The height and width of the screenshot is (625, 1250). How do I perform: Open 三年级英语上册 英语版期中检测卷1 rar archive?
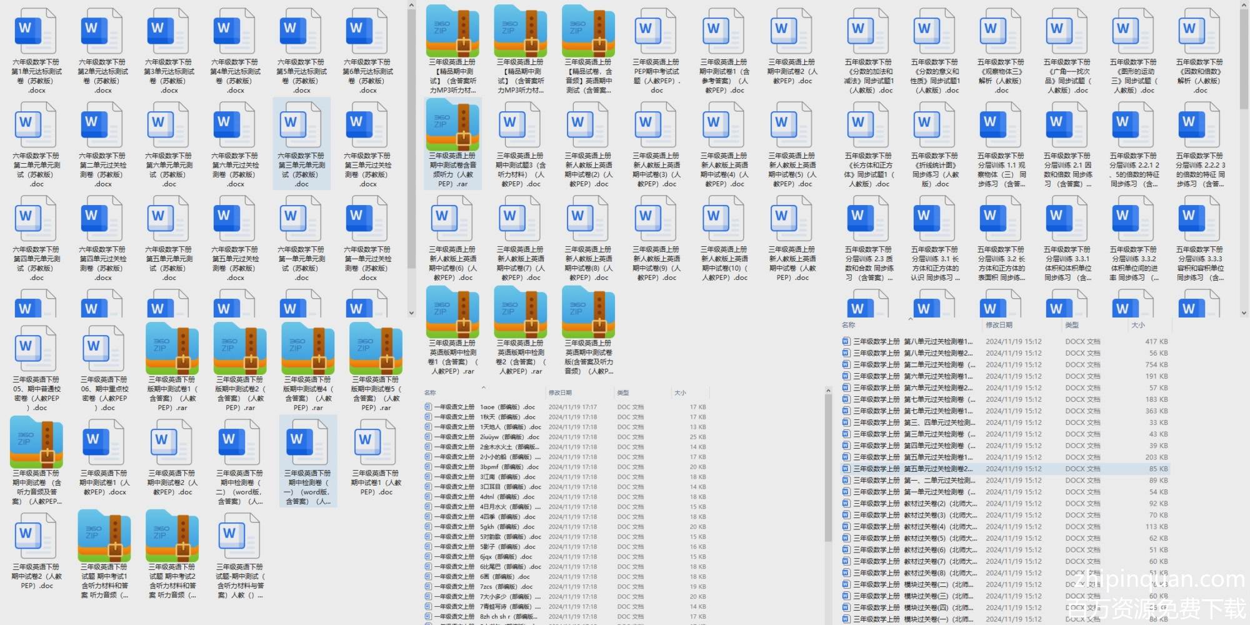click(x=452, y=313)
